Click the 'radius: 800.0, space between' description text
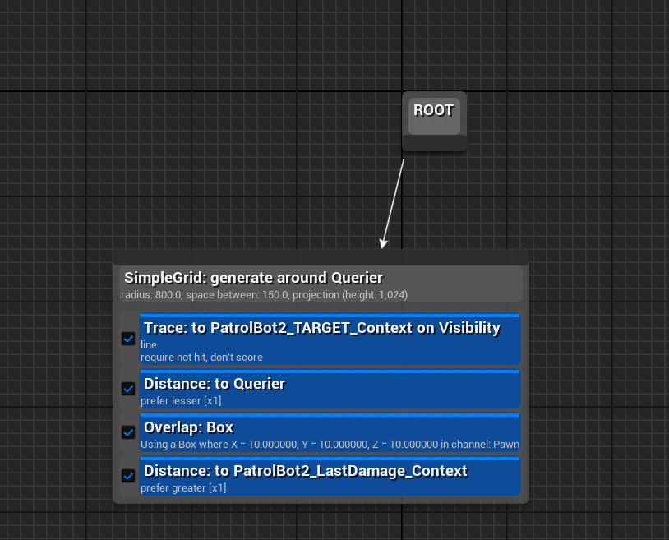Screen dimensions: 669x540 264,295
